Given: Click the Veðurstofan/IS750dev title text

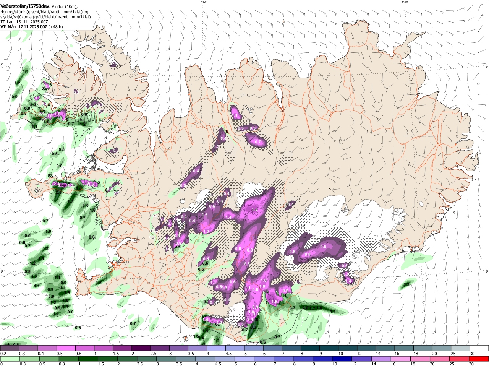Looking at the screenshot, I should pos(24,6).
